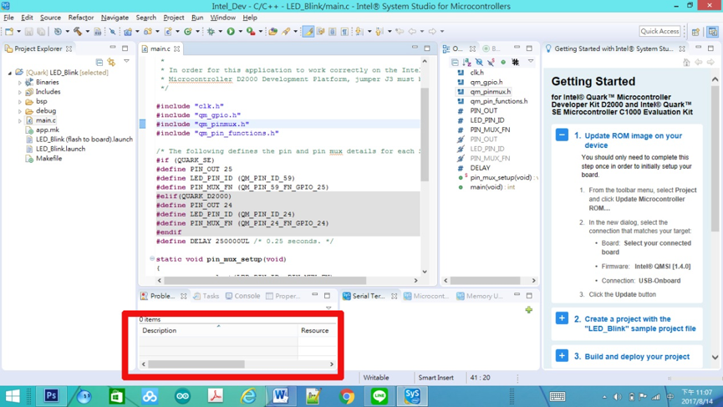This screenshot has width=723, height=407.
Task: Select Makefile in Project Explorer
Action: click(48, 158)
